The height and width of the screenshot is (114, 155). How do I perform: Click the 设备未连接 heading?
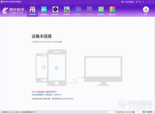pos(42,36)
